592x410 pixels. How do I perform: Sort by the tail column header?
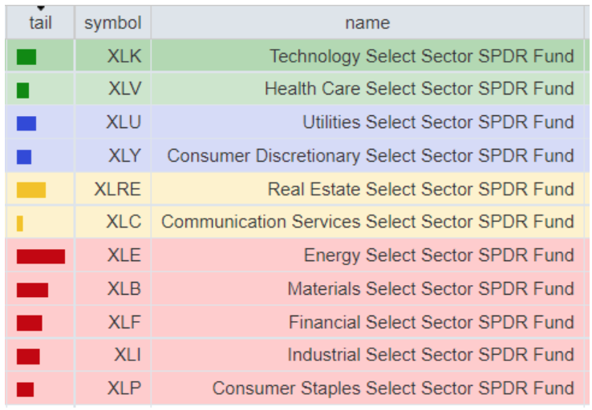(x=40, y=23)
